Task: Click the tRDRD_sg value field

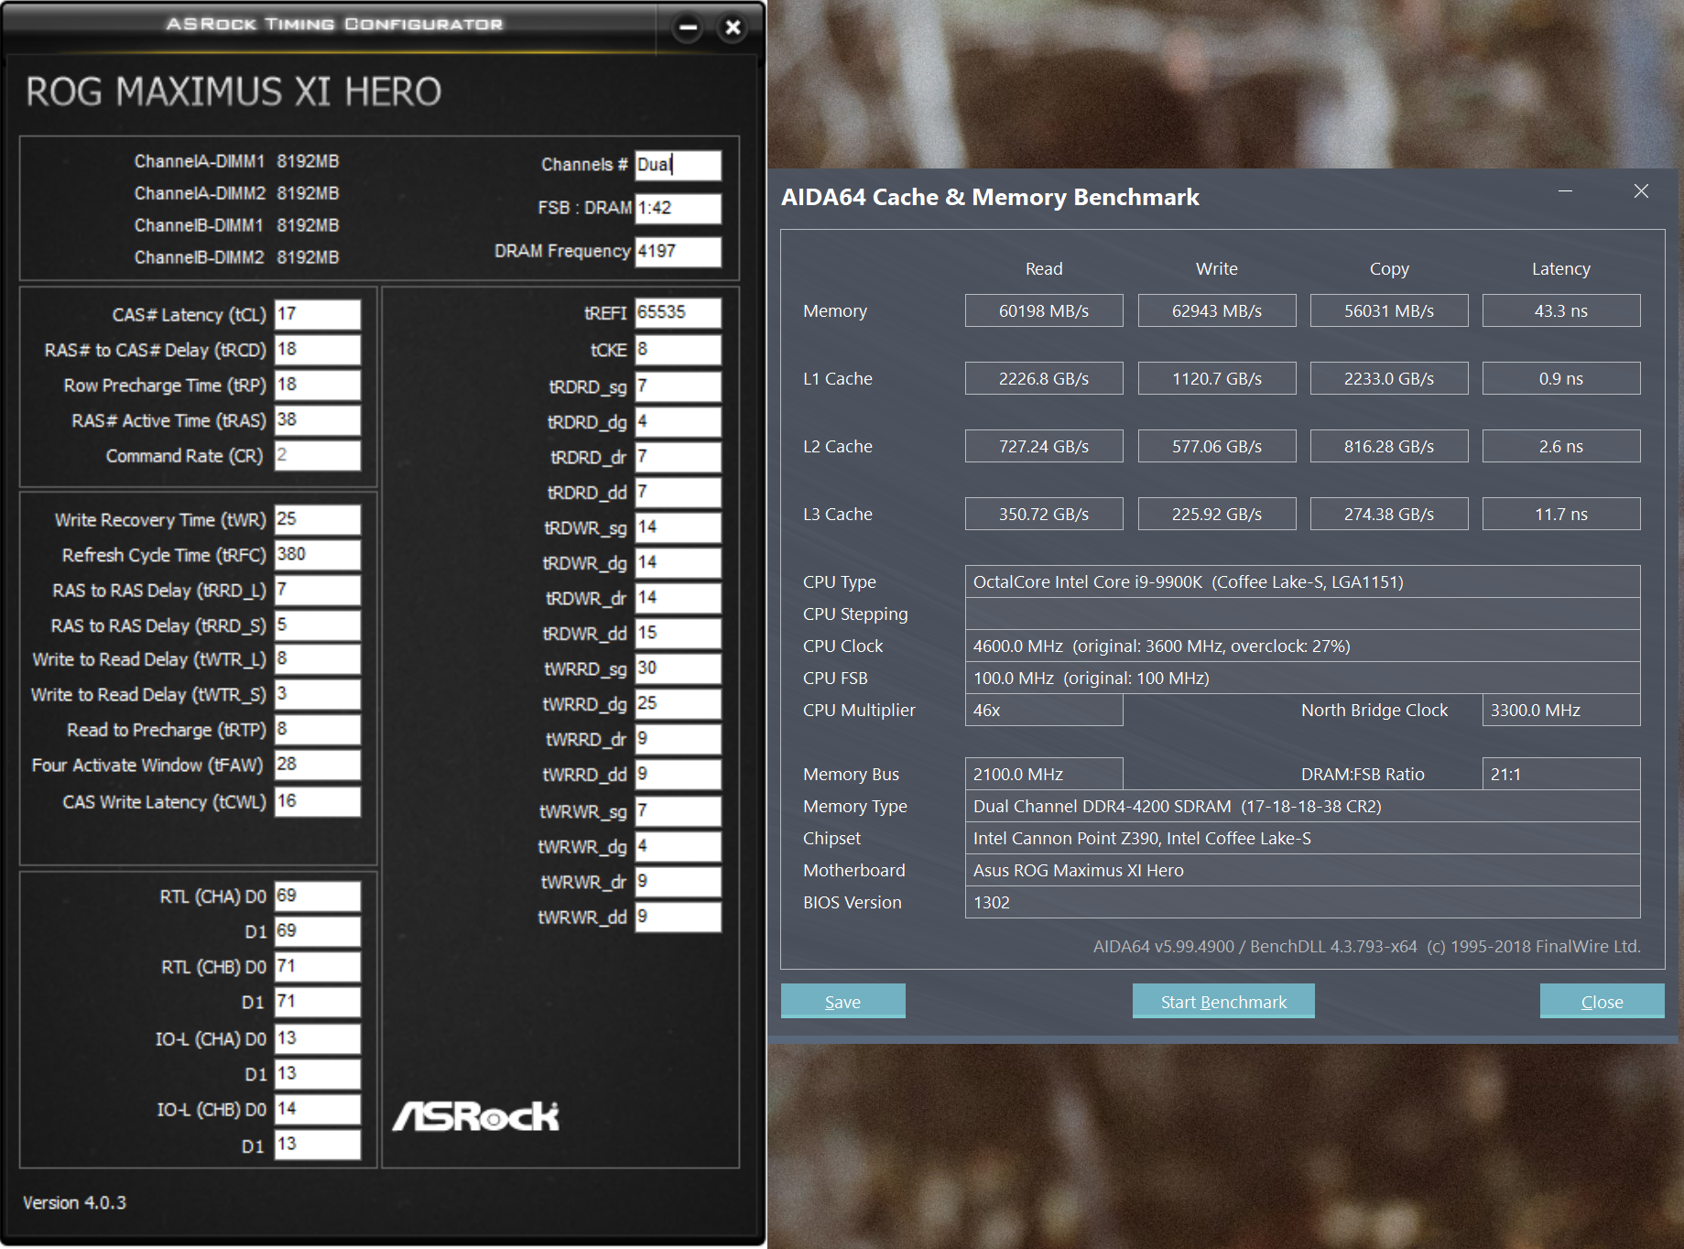Action: [678, 386]
